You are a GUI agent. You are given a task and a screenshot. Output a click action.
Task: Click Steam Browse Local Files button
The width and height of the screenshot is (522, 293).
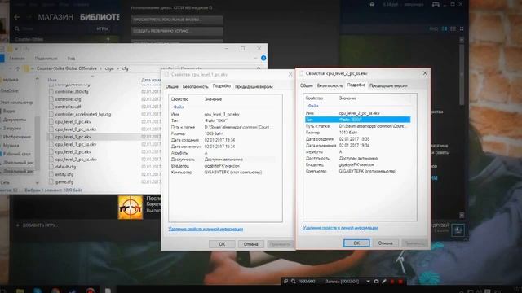[177, 20]
